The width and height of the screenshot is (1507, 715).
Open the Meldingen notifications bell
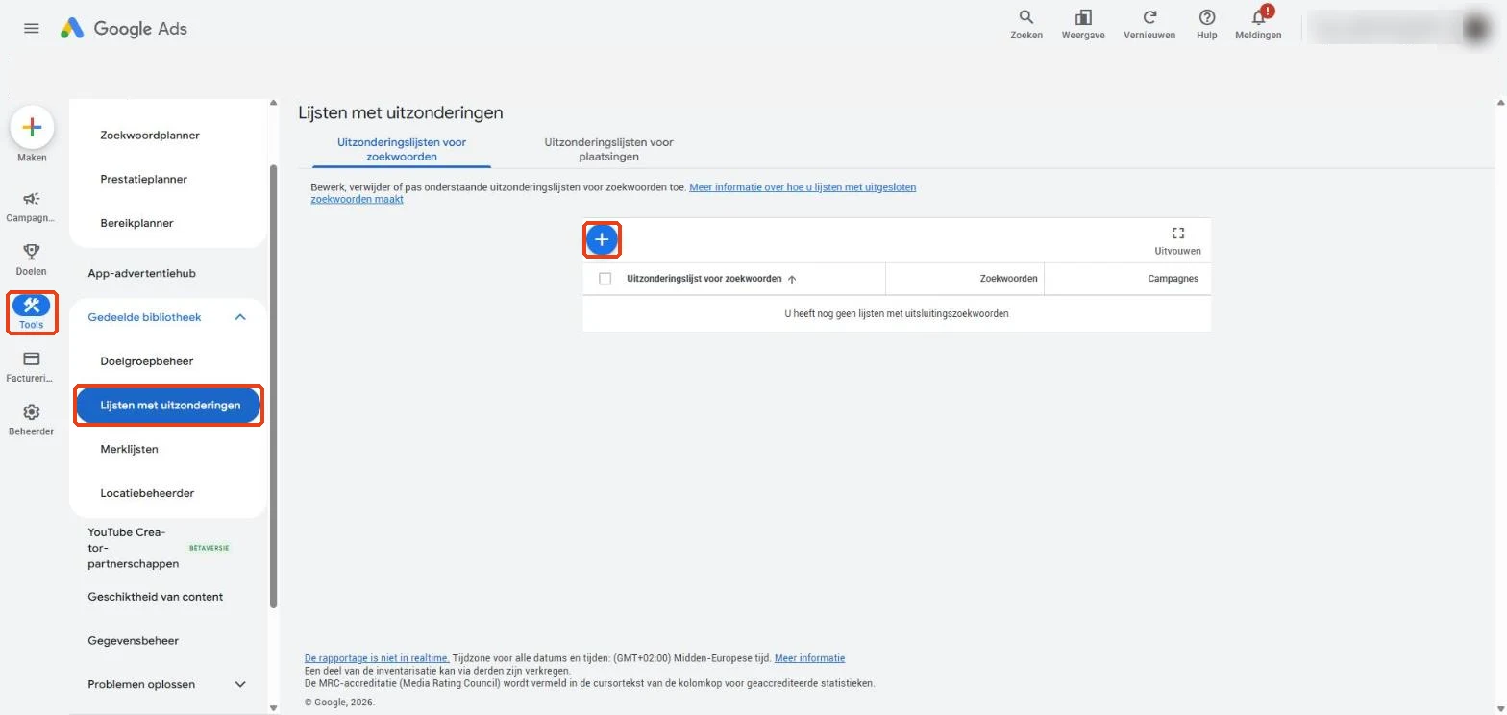[x=1258, y=24]
